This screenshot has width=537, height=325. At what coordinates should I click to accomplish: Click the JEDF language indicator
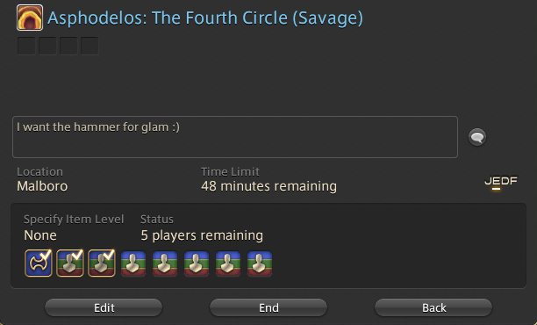tap(501, 182)
